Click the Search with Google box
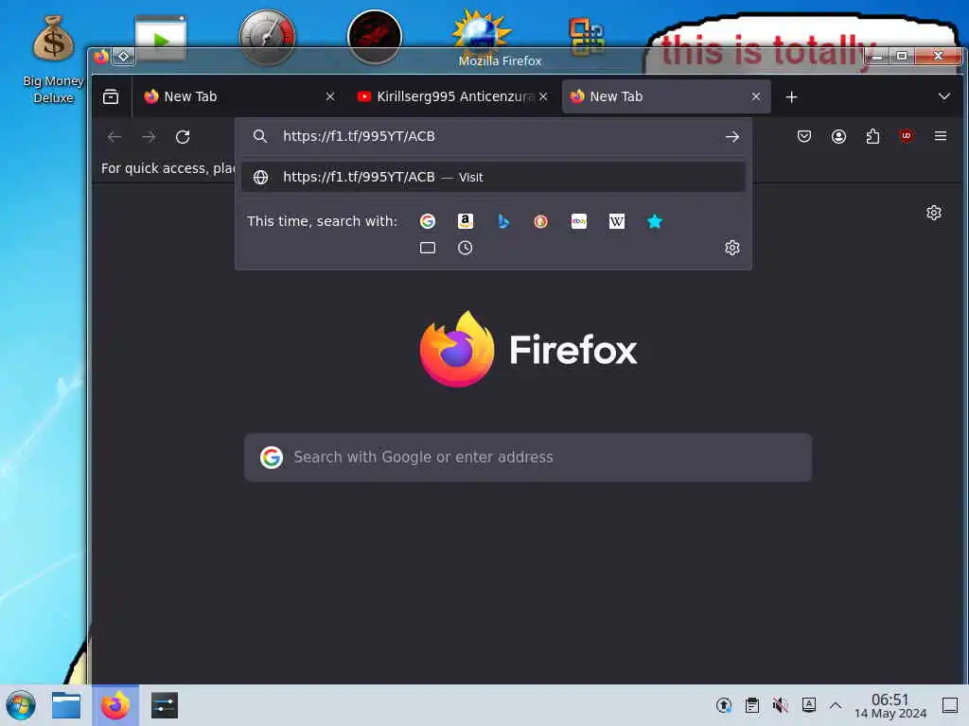Image resolution: width=969 pixels, height=726 pixels. tap(528, 458)
